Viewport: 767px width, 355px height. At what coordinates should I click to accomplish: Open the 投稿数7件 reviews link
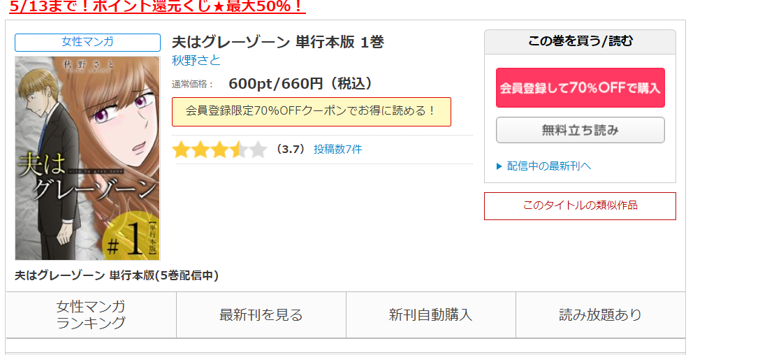(338, 150)
